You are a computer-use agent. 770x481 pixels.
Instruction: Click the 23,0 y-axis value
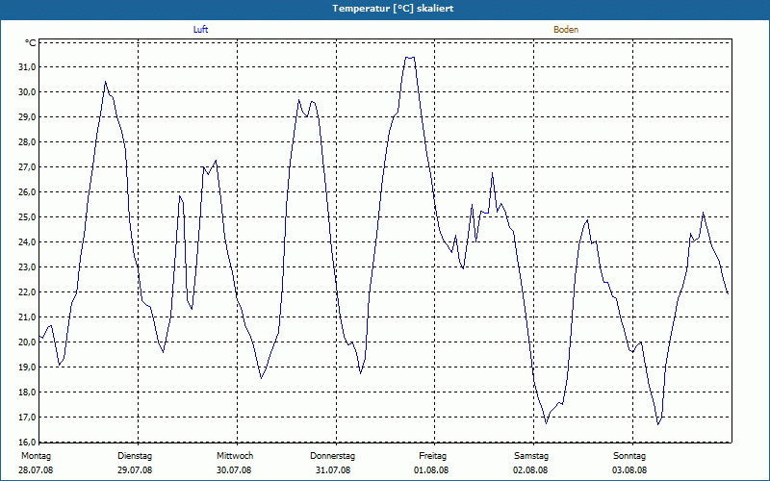click(27, 267)
